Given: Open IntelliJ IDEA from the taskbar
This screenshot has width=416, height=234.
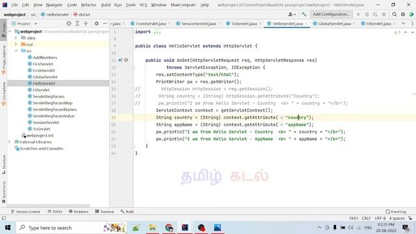Looking at the screenshot, I should 185,227.
